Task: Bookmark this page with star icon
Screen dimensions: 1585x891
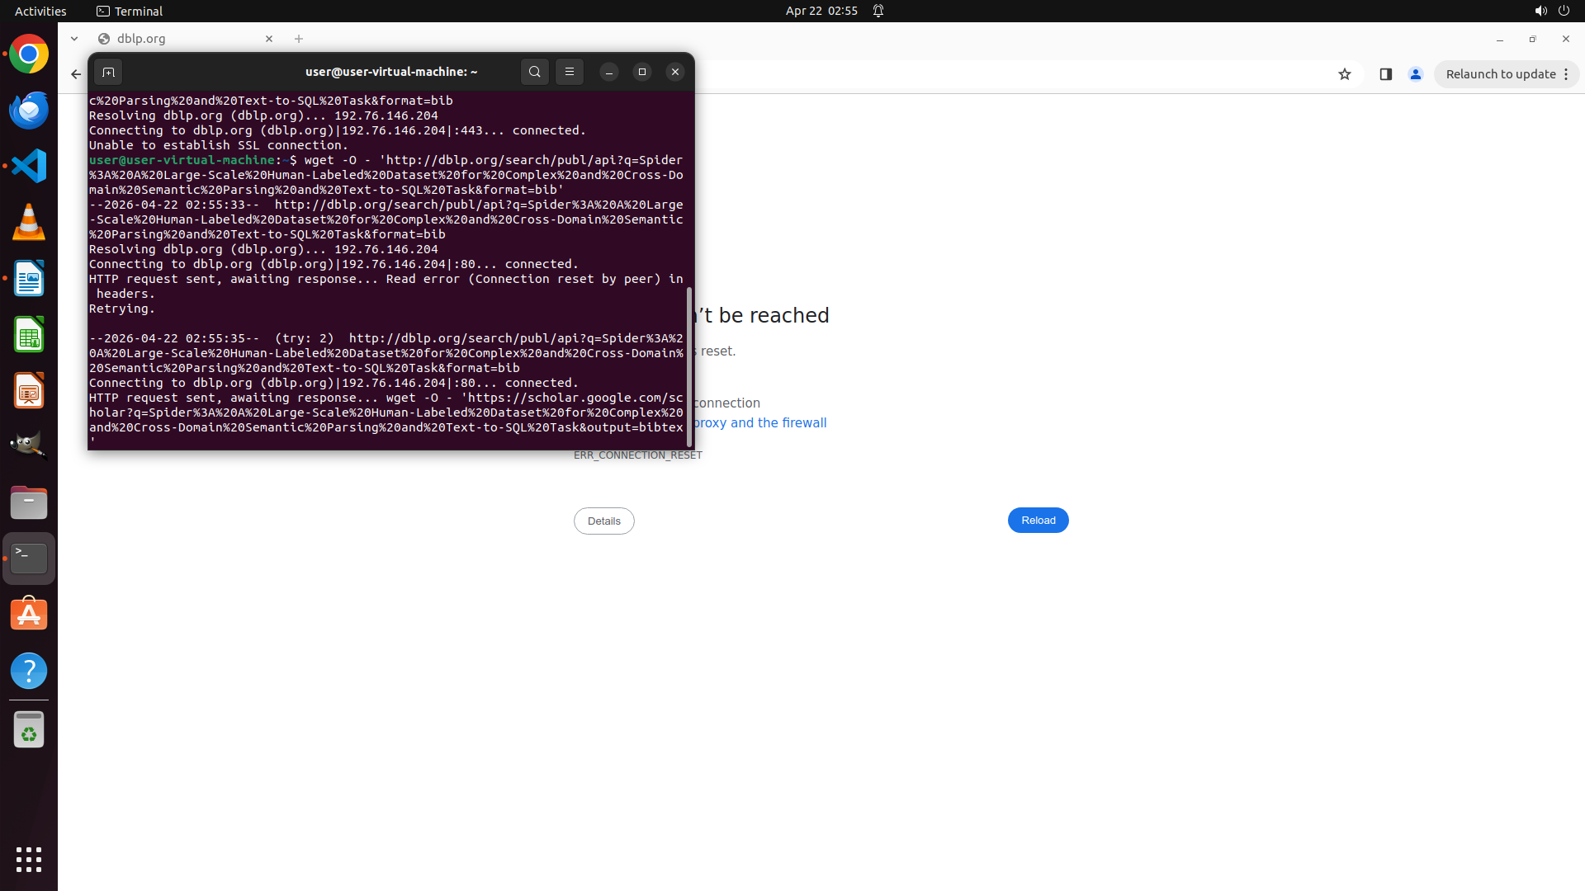Action: pyautogui.click(x=1345, y=74)
